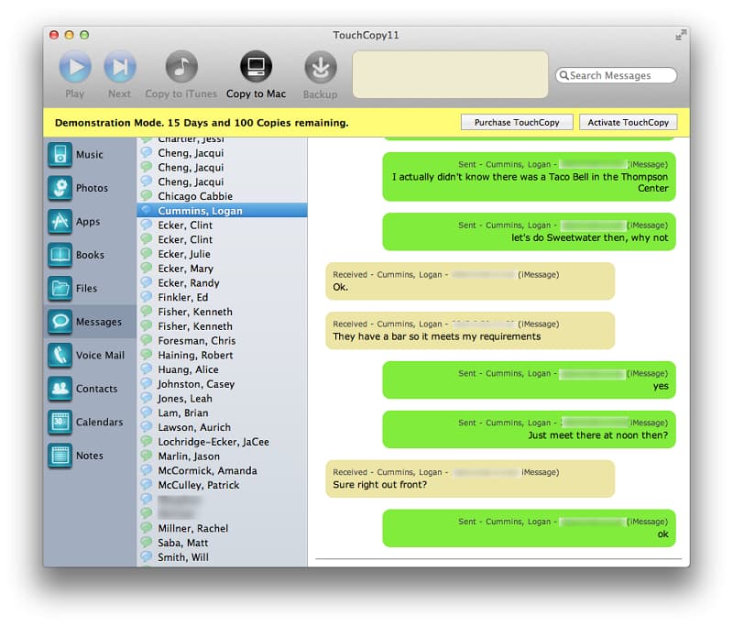
Task: Select the Ecker, Julie conversation
Action: click(222, 254)
